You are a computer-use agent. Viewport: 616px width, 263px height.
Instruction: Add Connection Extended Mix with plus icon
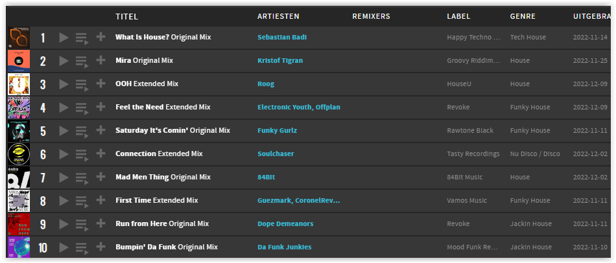(x=101, y=153)
